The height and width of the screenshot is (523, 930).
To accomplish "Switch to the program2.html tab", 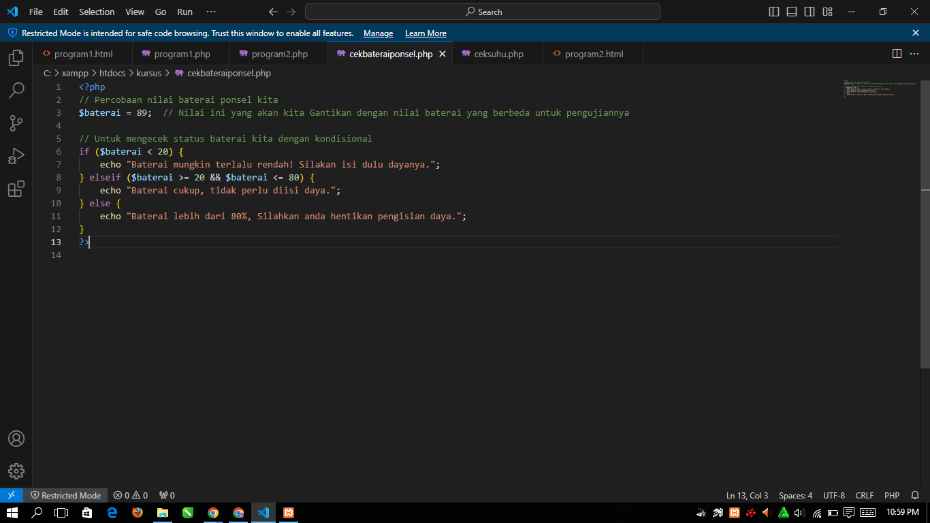I will pos(593,54).
